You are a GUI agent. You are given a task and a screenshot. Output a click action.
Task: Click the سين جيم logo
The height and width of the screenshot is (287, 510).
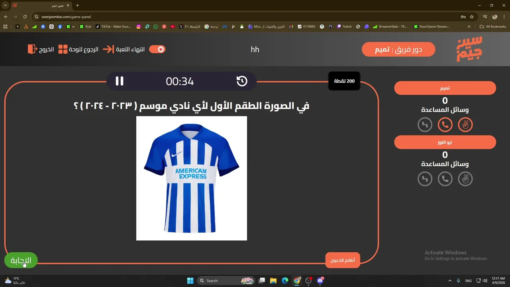click(x=469, y=49)
